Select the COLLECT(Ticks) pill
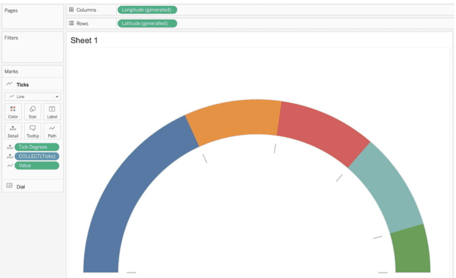 (37, 156)
